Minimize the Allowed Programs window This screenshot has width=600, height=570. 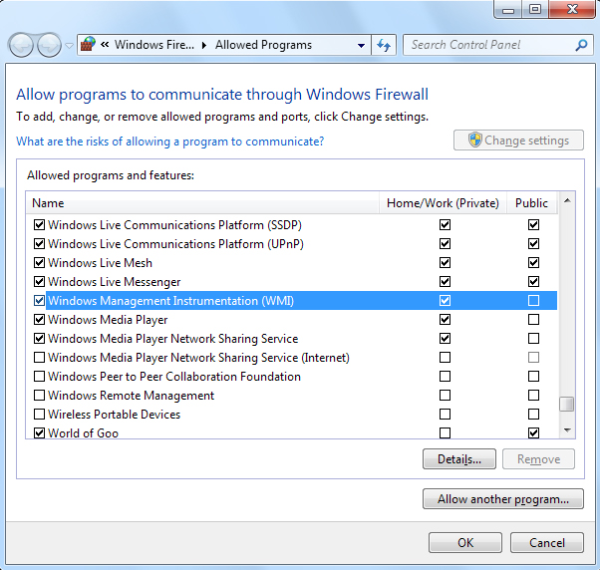(508, 9)
